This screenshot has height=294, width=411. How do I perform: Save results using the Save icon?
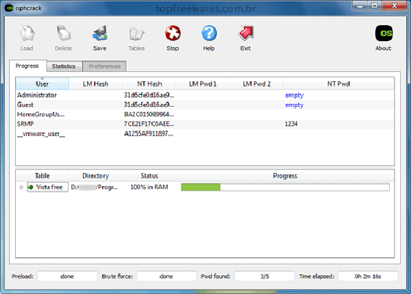point(99,34)
